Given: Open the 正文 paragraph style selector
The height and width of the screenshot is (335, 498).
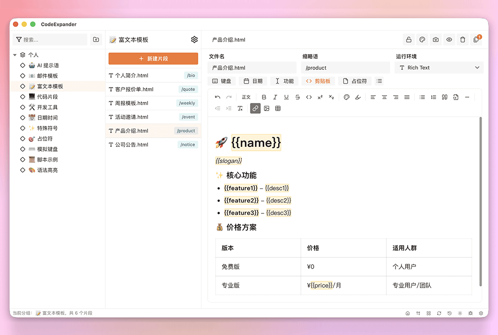Looking at the screenshot, I should 246,97.
